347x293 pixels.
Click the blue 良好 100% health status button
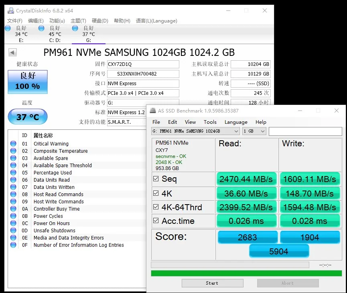pyautogui.click(x=28, y=82)
